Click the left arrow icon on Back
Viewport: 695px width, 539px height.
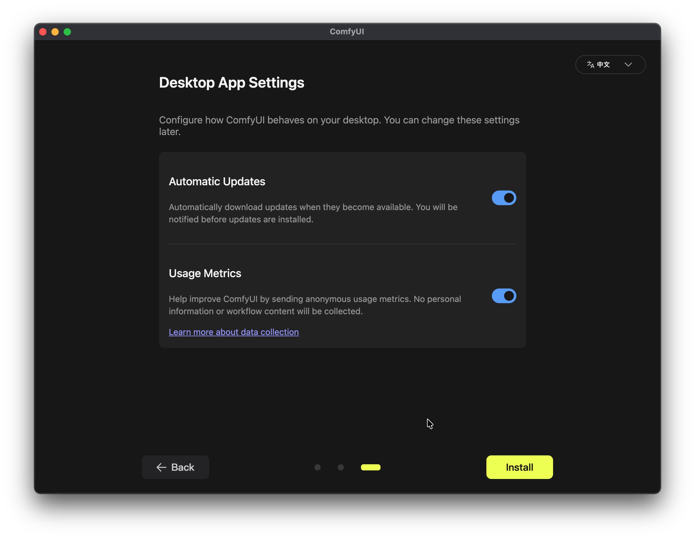click(x=161, y=467)
